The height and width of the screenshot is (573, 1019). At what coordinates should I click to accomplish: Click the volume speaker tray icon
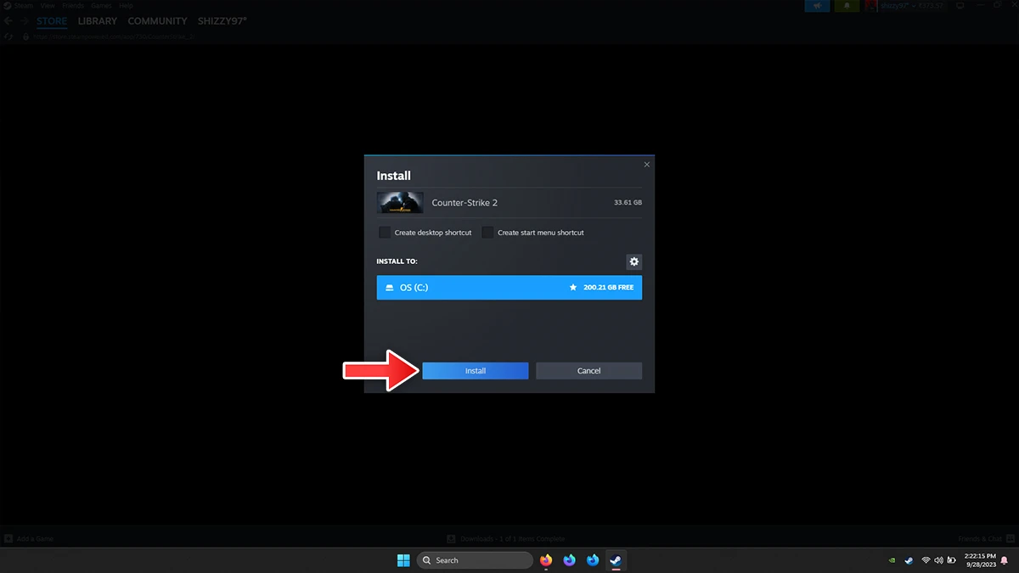938,560
